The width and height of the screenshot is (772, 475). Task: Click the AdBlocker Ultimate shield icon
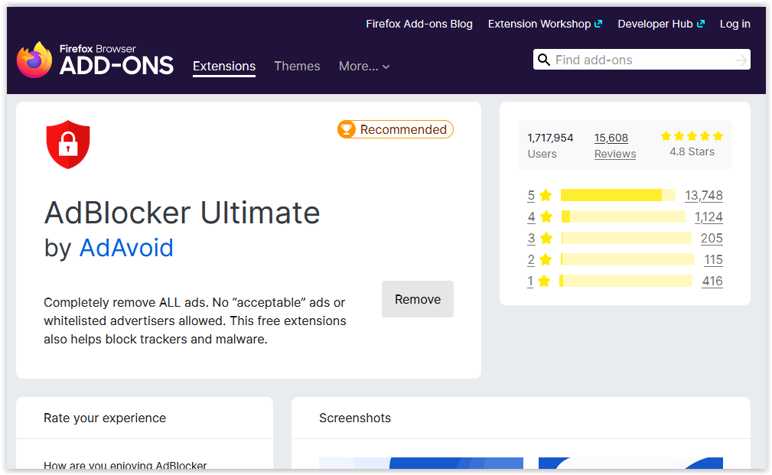coord(68,145)
